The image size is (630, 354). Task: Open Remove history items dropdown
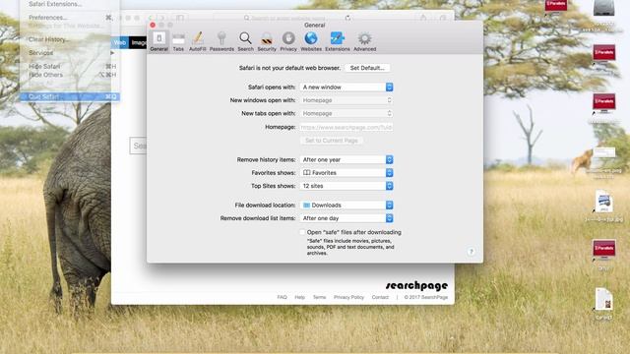346,159
